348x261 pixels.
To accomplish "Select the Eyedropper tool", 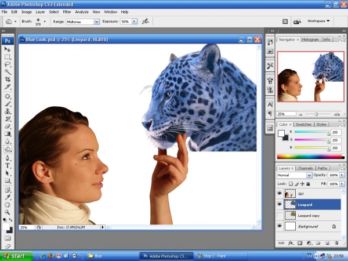I will 8,197.
